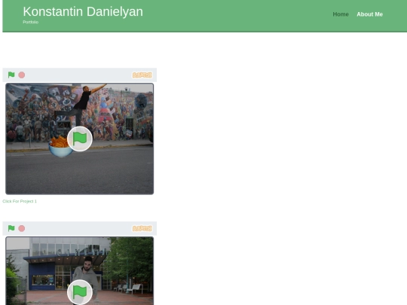The height and width of the screenshot is (305, 407).
Task: Start Project 1 with the large green flag overlay
Action: (x=80, y=139)
